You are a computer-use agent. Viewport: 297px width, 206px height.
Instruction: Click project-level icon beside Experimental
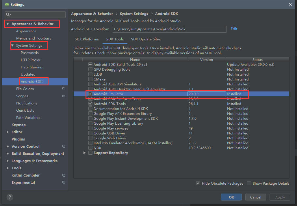pos(64,183)
